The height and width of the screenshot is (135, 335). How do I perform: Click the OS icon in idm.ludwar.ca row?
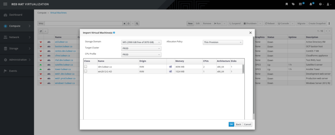pos(170,67)
